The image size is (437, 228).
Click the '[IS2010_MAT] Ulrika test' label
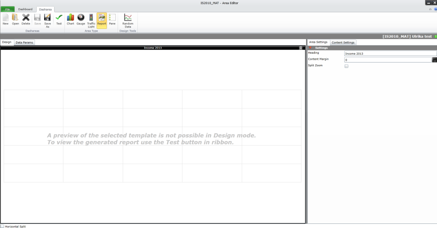coord(407,36)
